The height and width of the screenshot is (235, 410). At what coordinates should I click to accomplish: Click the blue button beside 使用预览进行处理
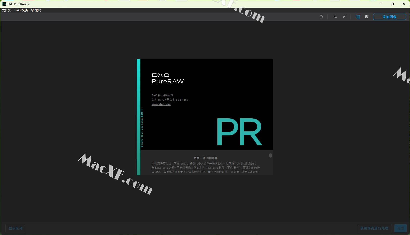(x=400, y=228)
